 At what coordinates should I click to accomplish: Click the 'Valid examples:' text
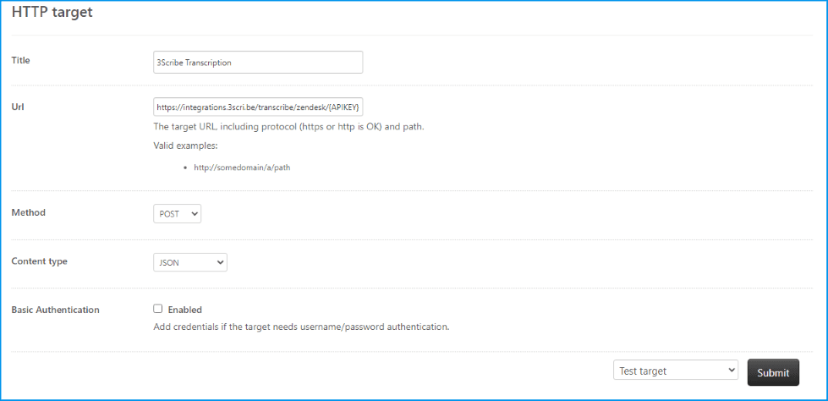click(x=185, y=146)
